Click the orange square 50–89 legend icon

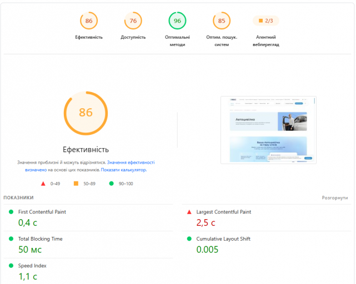(x=76, y=184)
